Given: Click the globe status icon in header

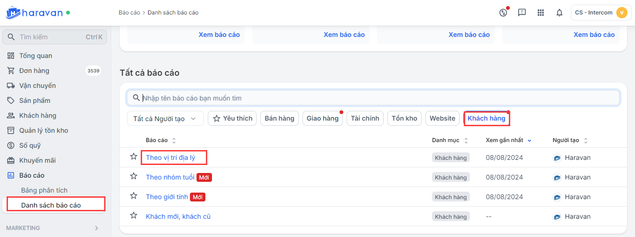Looking at the screenshot, I should (x=503, y=13).
